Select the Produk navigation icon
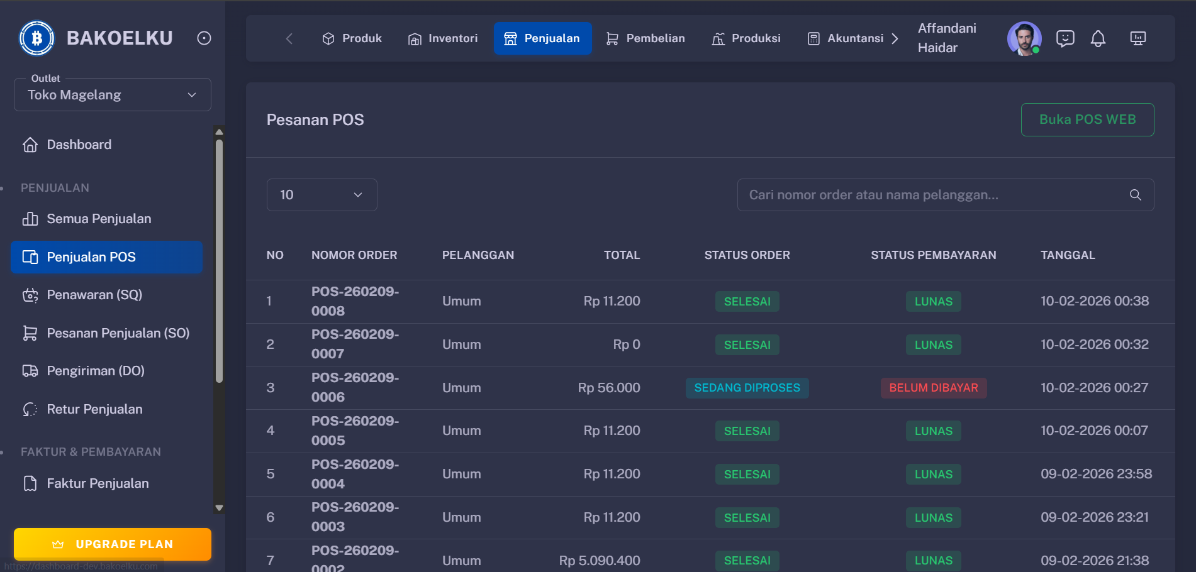This screenshot has width=1196, height=572. [328, 38]
